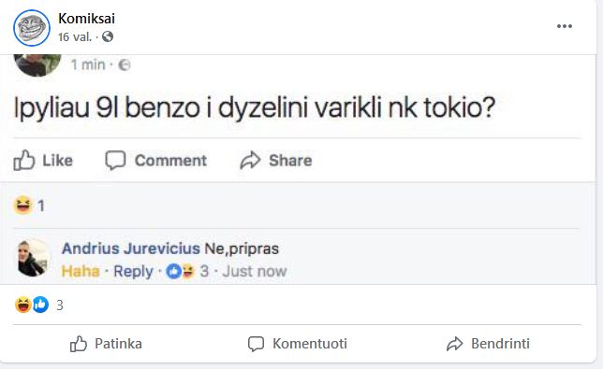This screenshot has height=369, width=603.
Task: Click the Bendrinti share button
Action: point(488,344)
